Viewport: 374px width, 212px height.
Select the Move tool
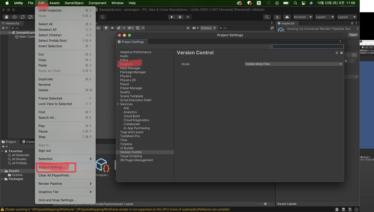coord(14,17)
